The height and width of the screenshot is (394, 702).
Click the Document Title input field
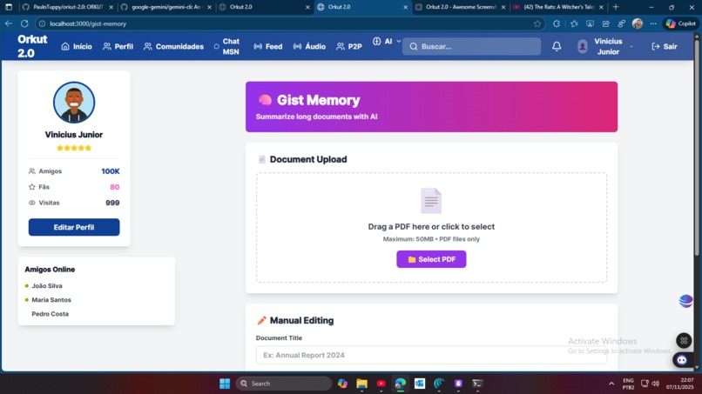pos(432,355)
